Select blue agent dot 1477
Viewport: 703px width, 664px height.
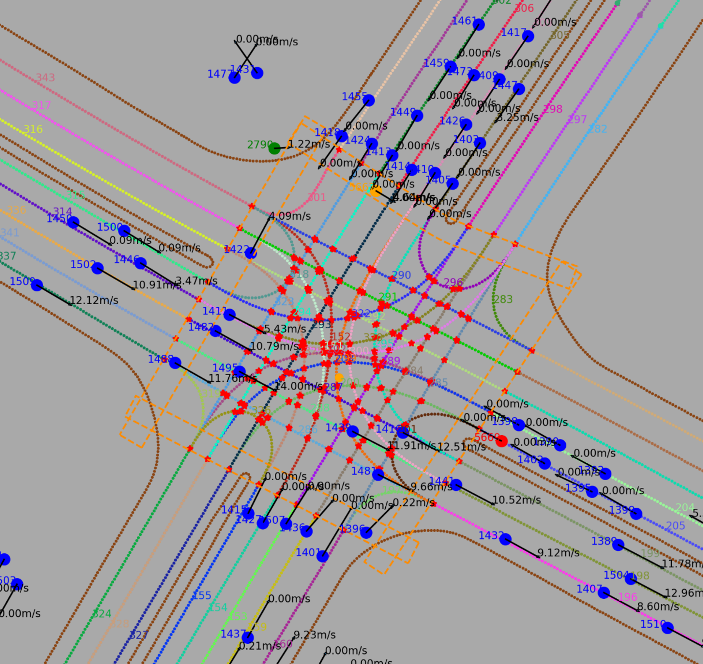pyautogui.click(x=234, y=78)
